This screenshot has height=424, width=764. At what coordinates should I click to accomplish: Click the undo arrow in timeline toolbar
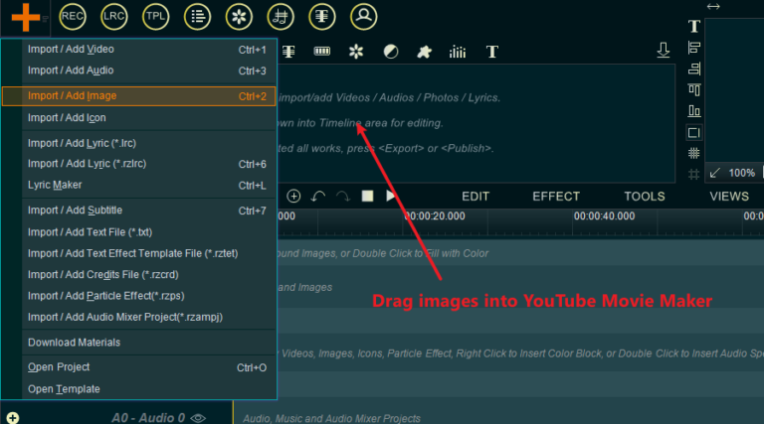pos(318,197)
